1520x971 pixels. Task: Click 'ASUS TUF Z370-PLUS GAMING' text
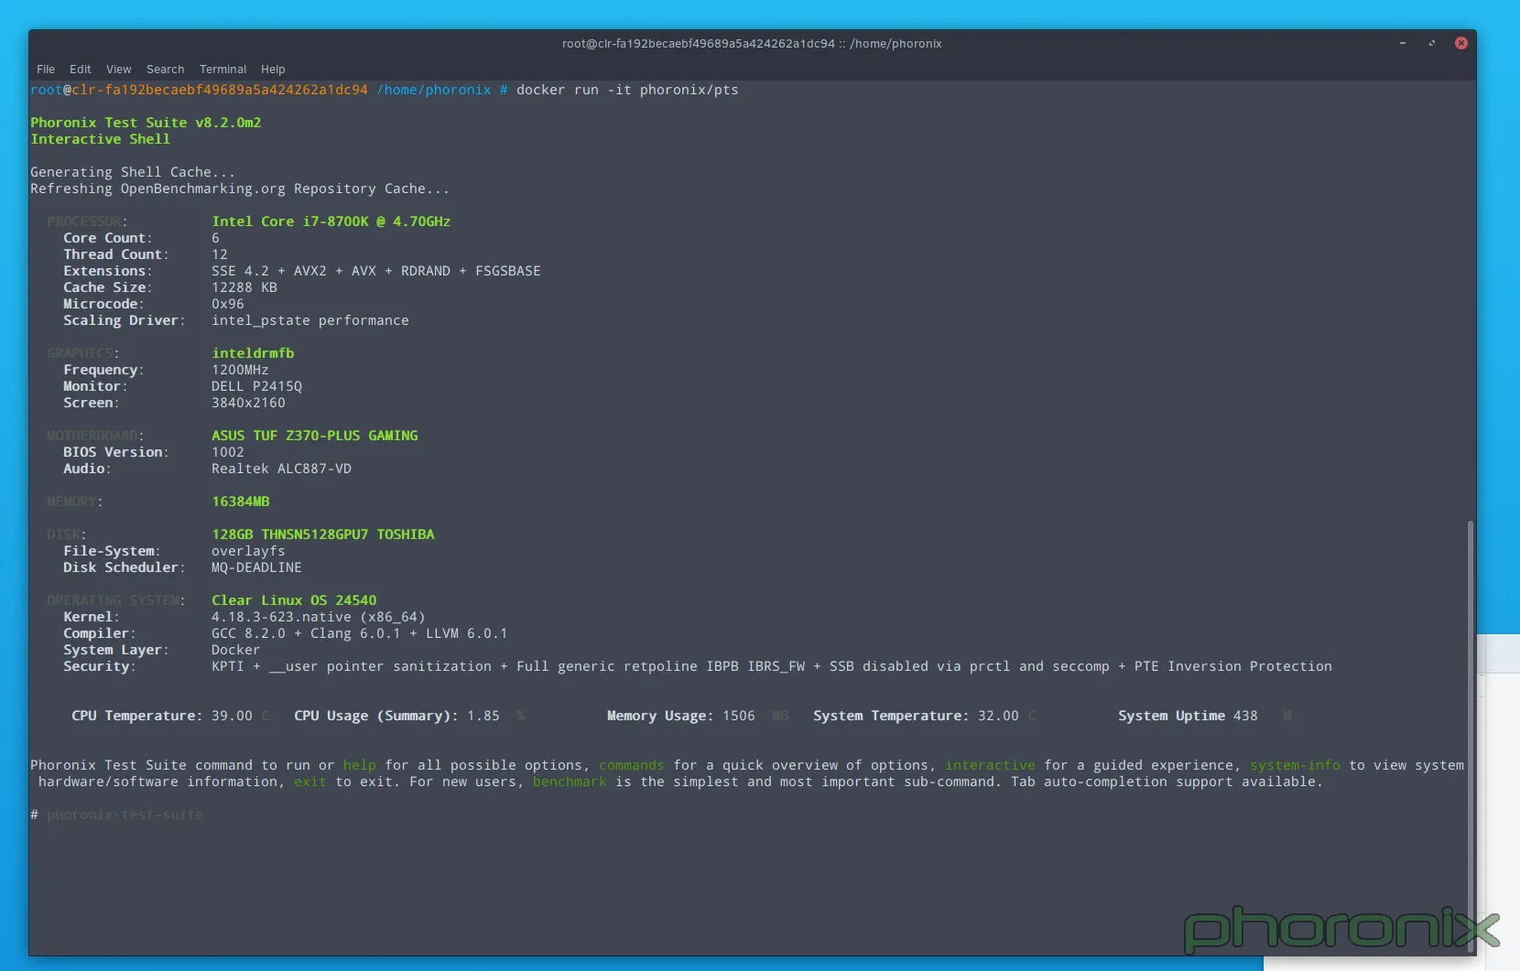coord(314,436)
